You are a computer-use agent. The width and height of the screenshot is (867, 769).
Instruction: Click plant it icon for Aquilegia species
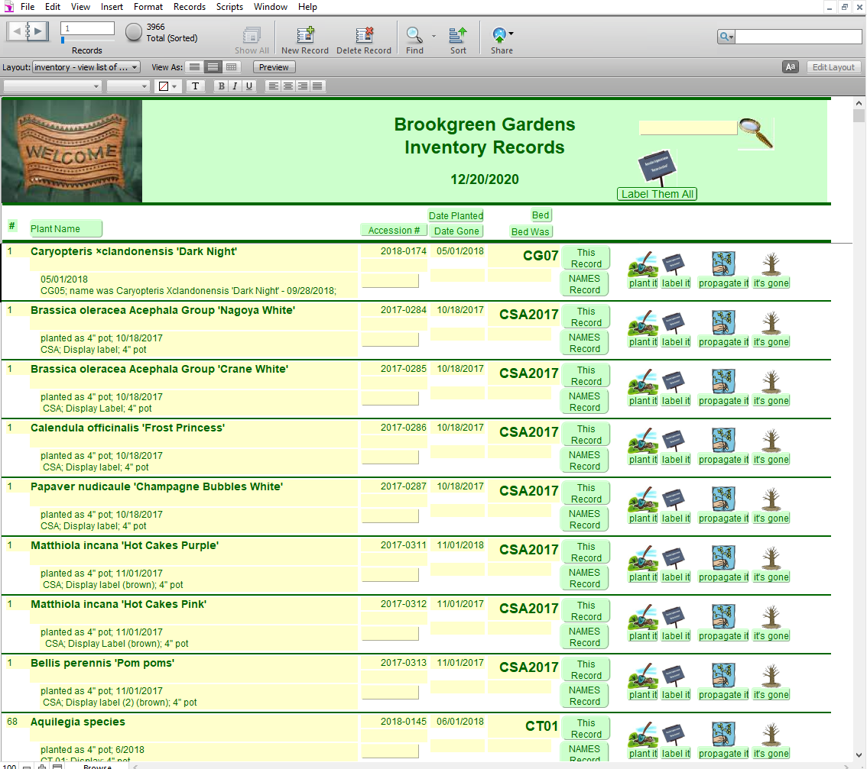(642, 735)
